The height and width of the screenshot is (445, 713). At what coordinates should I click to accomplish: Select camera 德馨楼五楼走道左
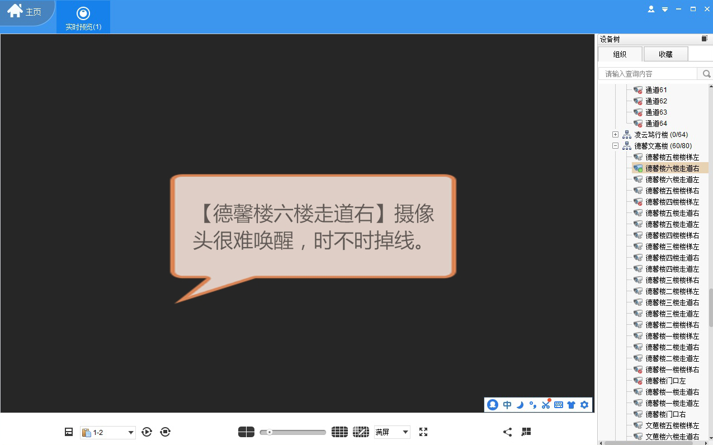coord(672,224)
